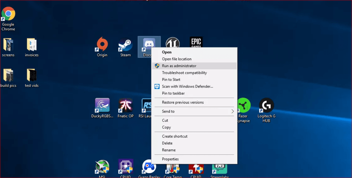Choose Copy from the context menu
The image size is (352, 178).
pyautogui.click(x=194, y=127)
